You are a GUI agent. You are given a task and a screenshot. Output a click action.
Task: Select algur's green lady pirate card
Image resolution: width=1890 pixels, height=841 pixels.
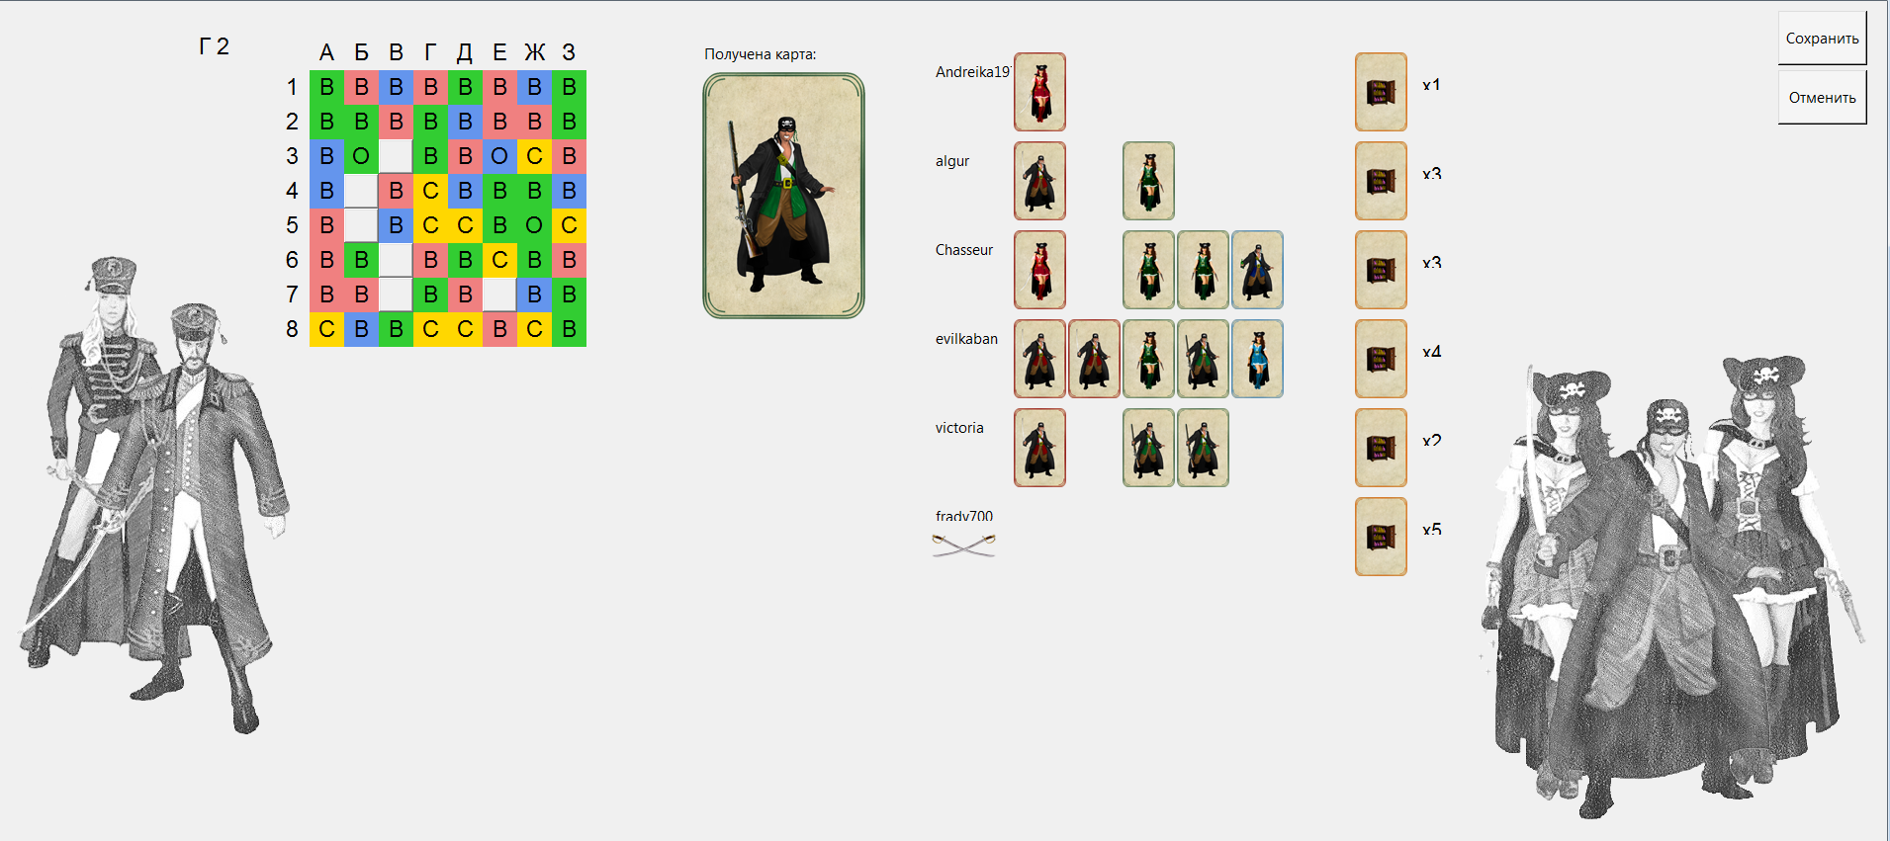[1148, 181]
